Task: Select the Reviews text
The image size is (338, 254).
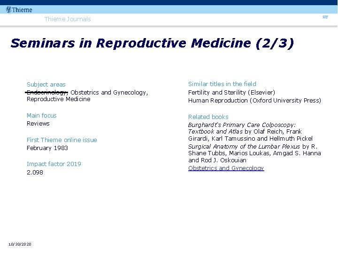Action: point(38,124)
